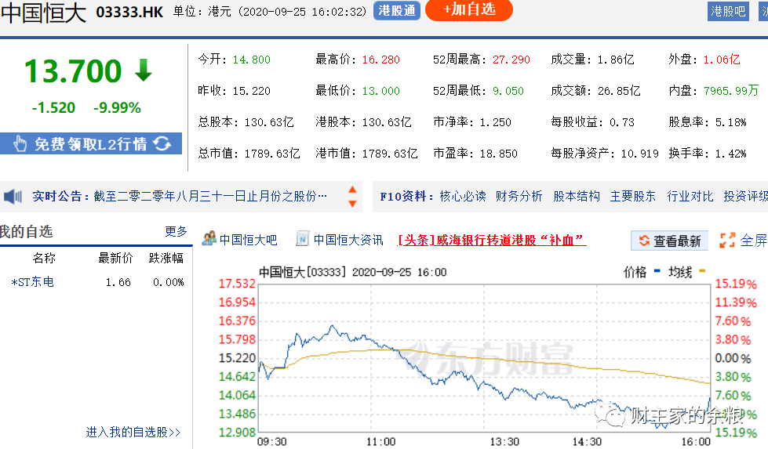The height and width of the screenshot is (449, 768).
Task: Click 内盘 value 7965.99万
Action: [x=731, y=90]
